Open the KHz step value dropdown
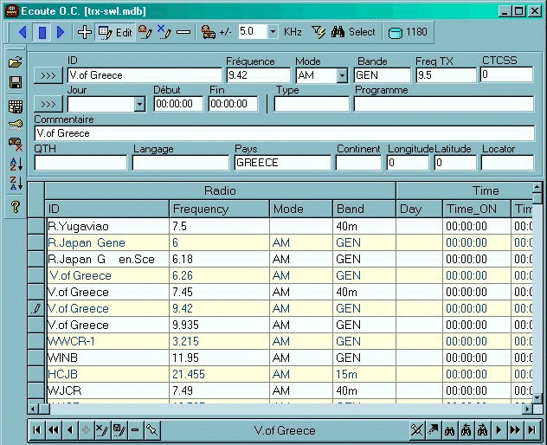This screenshot has height=445, width=547. (x=273, y=32)
